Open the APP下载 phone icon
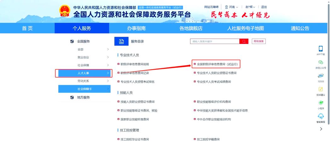Screen dimensions: 330x157 pos(321,49)
